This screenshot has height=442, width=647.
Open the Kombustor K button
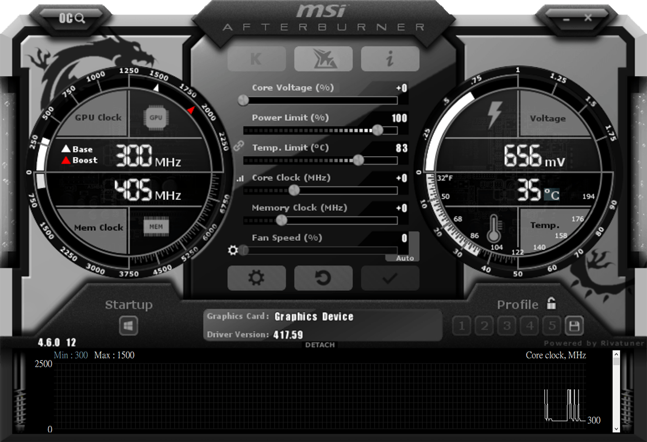pos(256,58)
